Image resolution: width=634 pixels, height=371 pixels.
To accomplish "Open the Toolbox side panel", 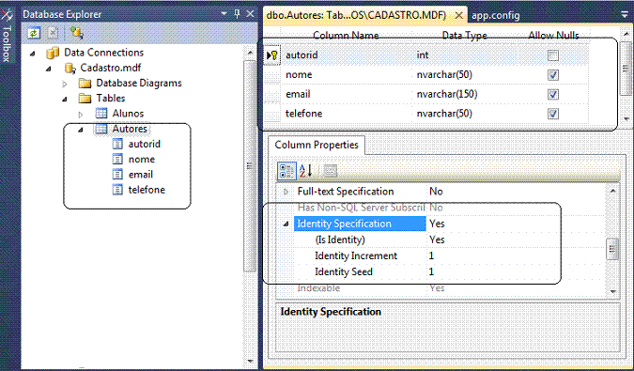I will click(7, 37).
